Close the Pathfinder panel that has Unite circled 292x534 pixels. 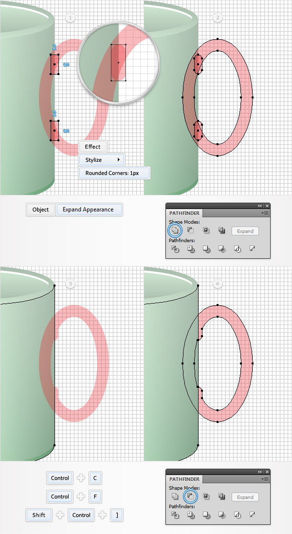(x=267, y=206)
